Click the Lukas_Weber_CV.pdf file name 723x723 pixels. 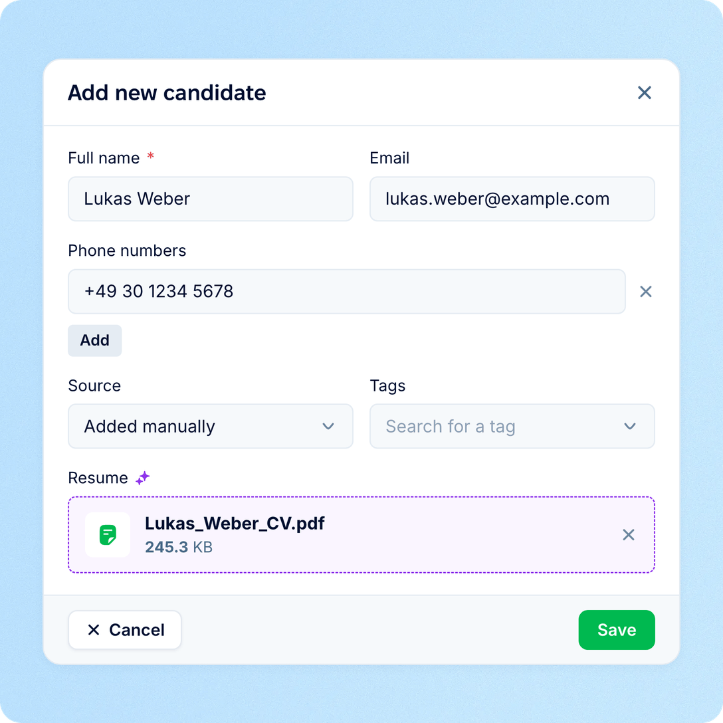(x=235, y=524)
